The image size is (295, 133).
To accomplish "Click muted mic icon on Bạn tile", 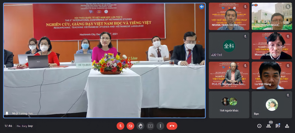I will tap(288, 95).
